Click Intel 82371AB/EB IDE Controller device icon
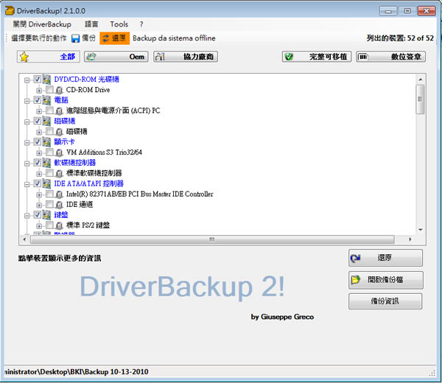The width and height of the screenshot is (442, 383). pos(59,194)
